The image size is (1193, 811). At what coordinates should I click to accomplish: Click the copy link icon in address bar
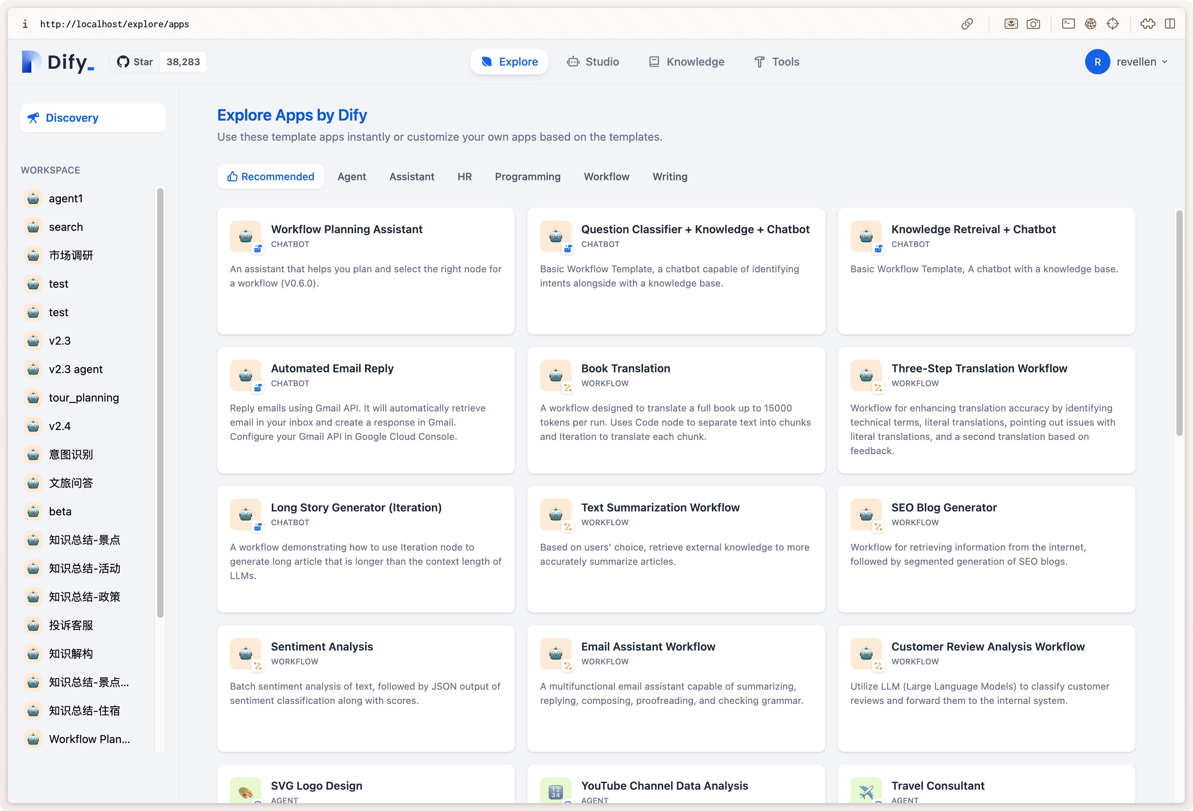pyautogui.click(x=967, y=24)
